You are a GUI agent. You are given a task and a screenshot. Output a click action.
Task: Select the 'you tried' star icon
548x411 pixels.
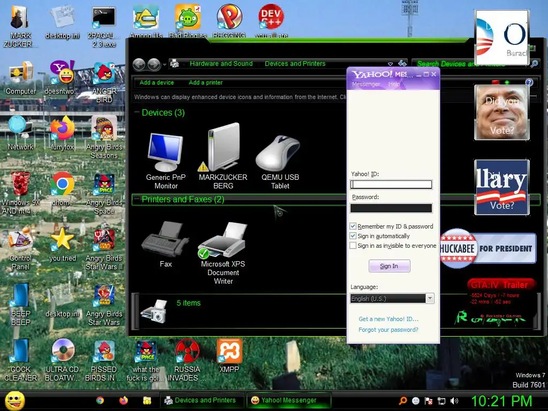pos(62,245)
